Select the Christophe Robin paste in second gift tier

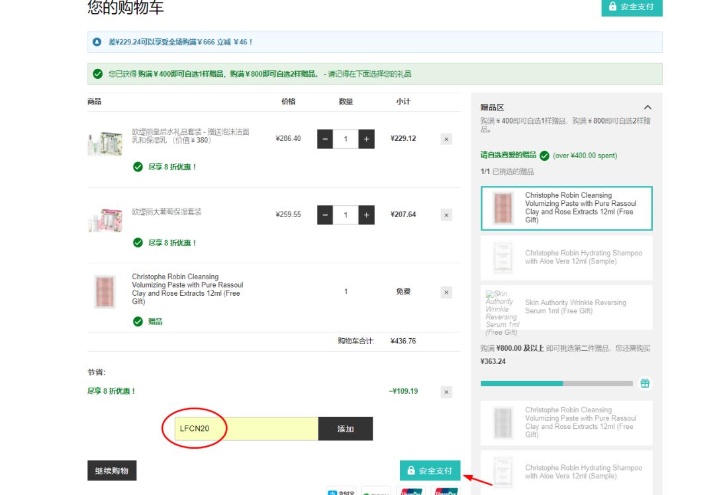(566, 423)
